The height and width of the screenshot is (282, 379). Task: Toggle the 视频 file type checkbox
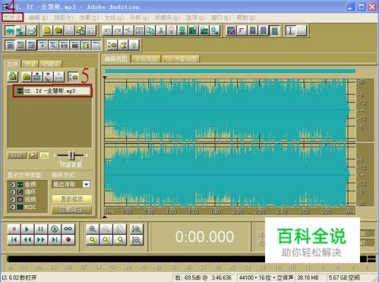coord(12,200)
